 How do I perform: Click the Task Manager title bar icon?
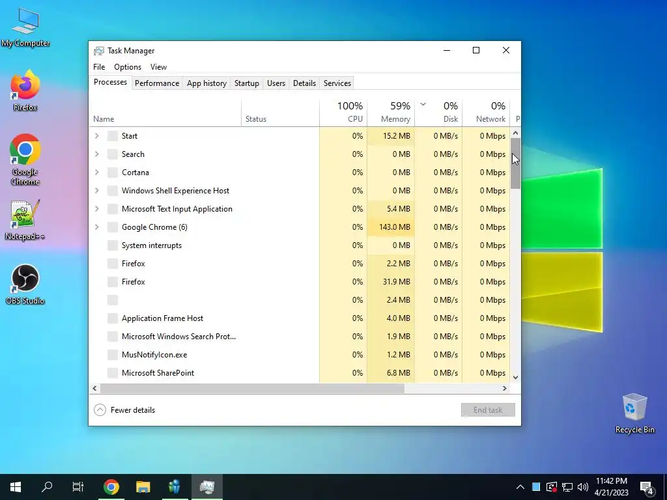click(x=99, y=51)
